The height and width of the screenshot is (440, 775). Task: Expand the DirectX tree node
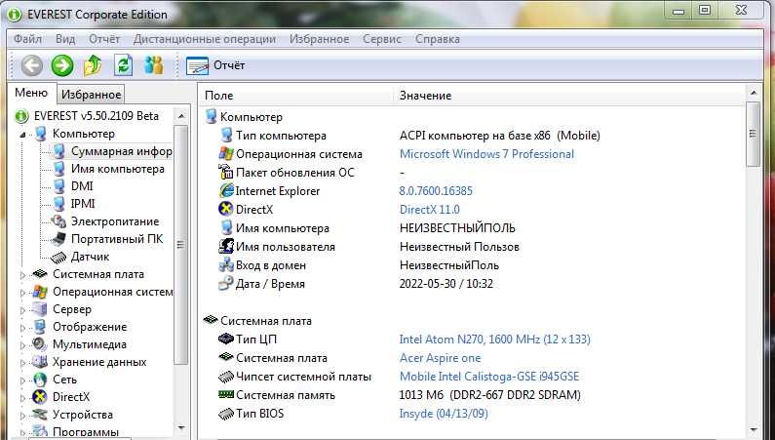(22, 397)
